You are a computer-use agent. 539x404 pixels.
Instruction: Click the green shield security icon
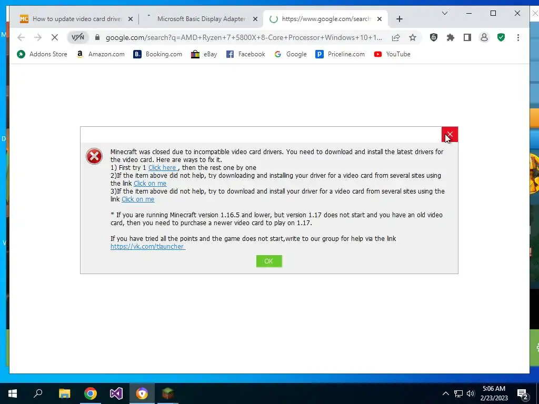coord(501,37)
